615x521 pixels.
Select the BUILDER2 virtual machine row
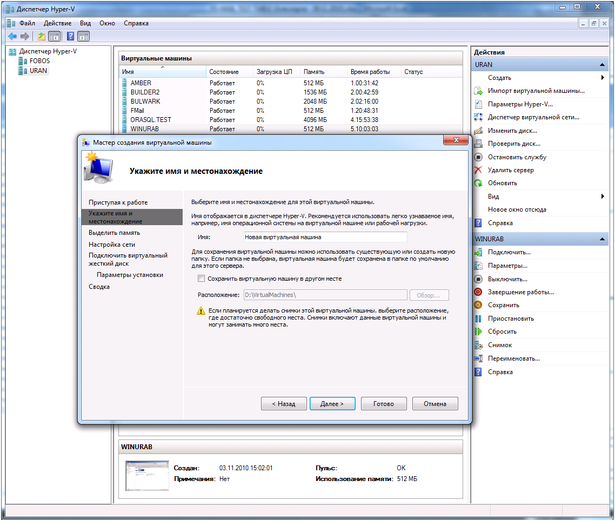(x=291, y=92)
